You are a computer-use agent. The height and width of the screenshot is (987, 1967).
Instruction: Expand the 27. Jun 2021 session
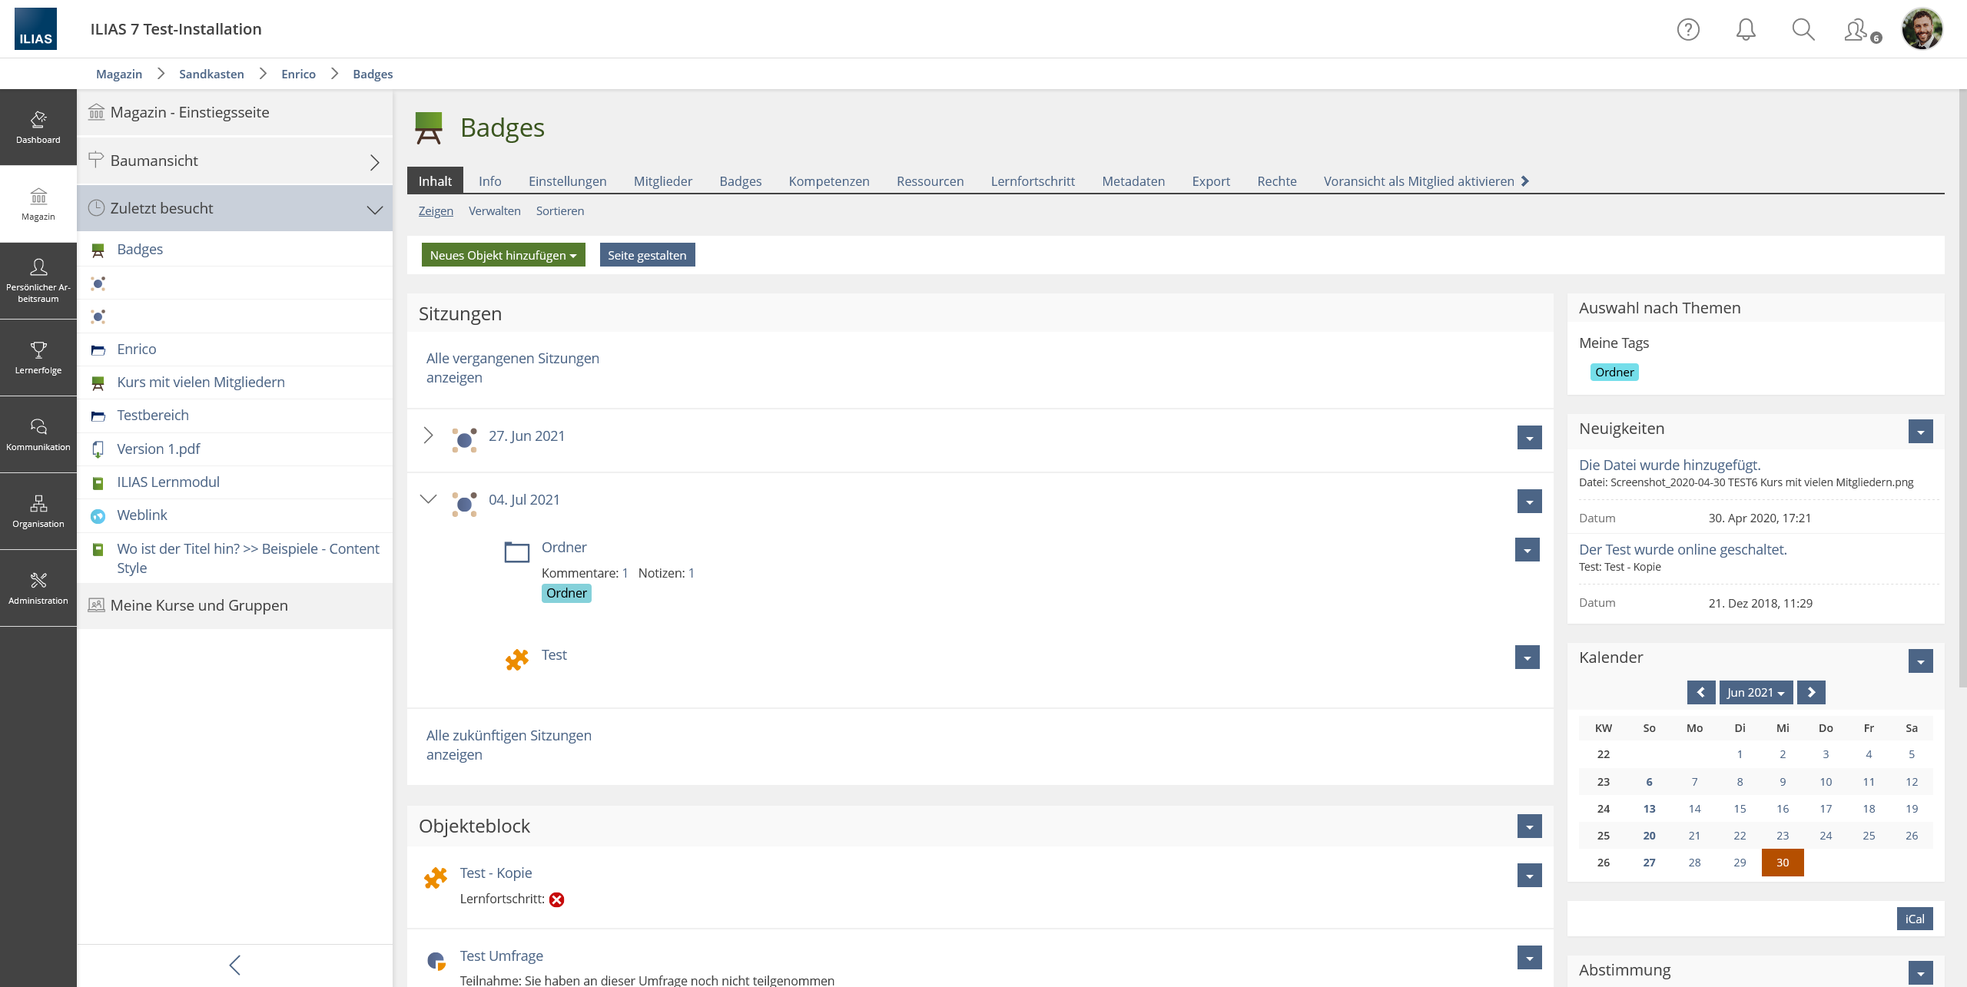click(x=428, y=436)
